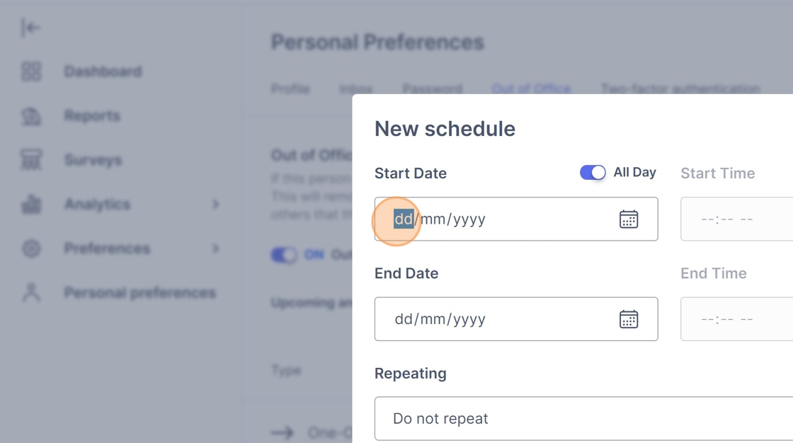Image resolution: width=793 pixels, height=443 pixels.
Task: Expand the Preferences submenu chevron
Action: pos(216,248)
